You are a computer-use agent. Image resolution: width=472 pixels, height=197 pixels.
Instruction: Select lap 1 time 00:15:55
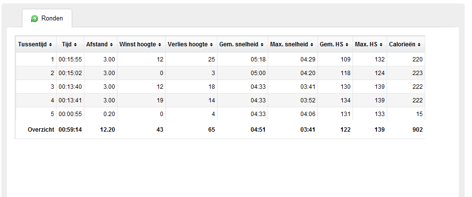pyautogui.click(x=70, y=59)
